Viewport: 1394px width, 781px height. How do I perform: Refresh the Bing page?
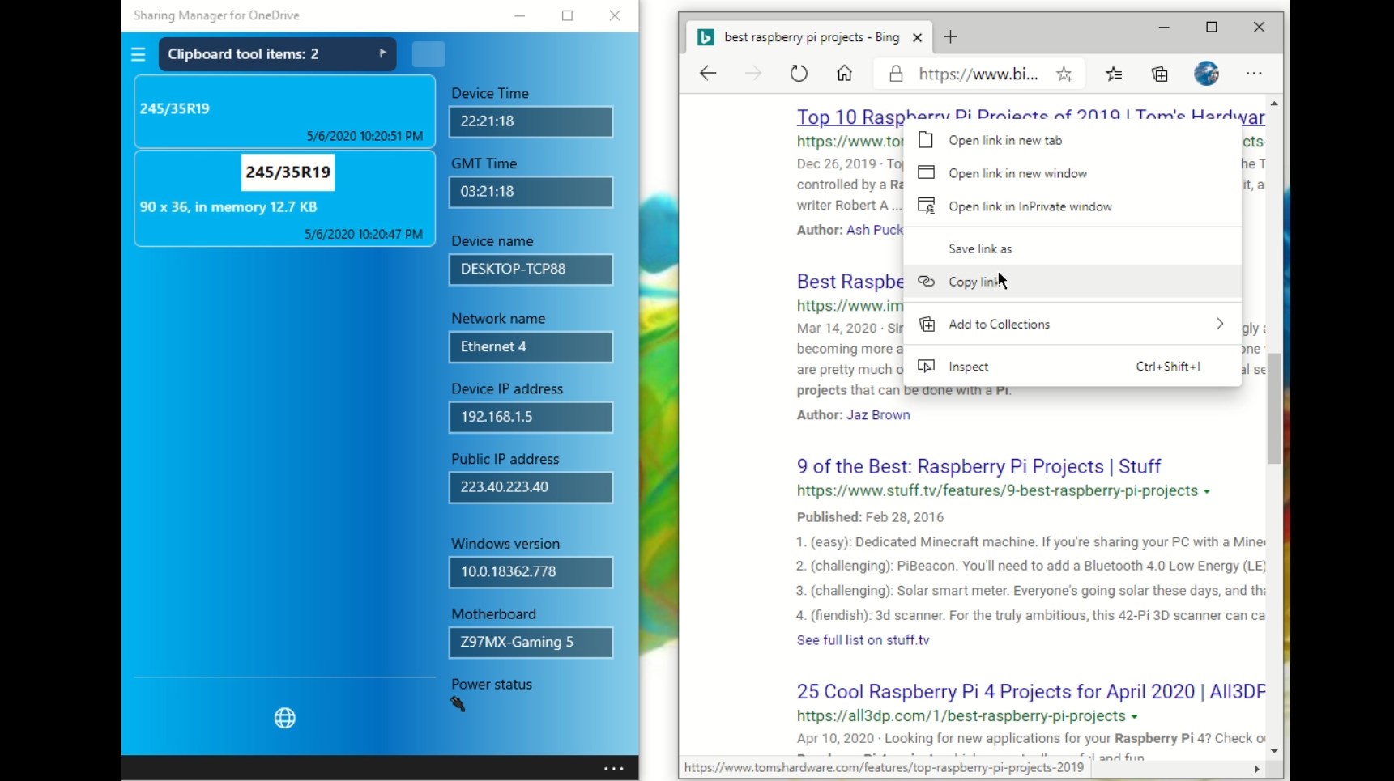tap(799, 74)
